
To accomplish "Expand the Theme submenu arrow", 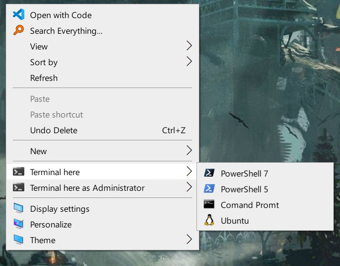I will coord(189,239).
